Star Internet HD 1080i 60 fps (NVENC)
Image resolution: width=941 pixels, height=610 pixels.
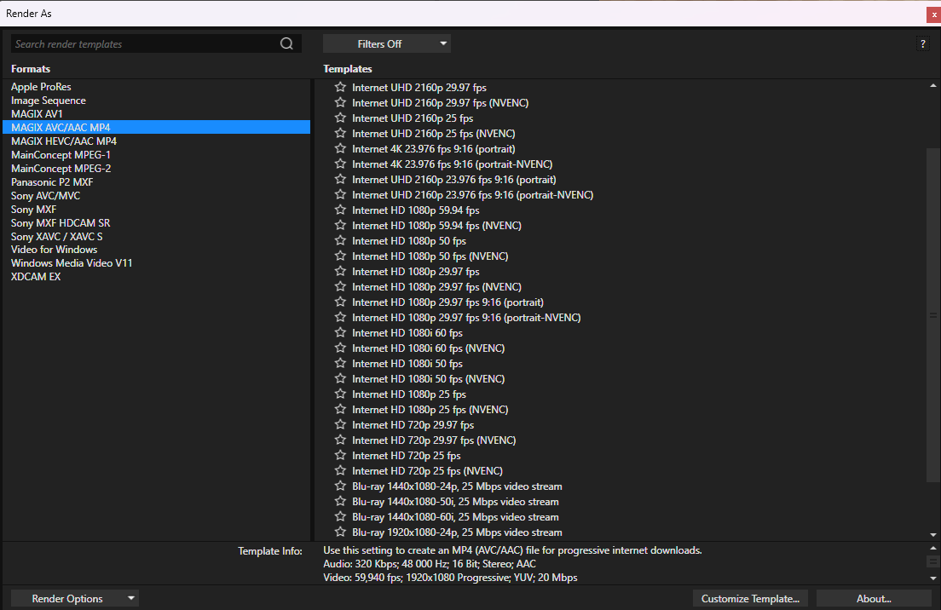[340, 348]
